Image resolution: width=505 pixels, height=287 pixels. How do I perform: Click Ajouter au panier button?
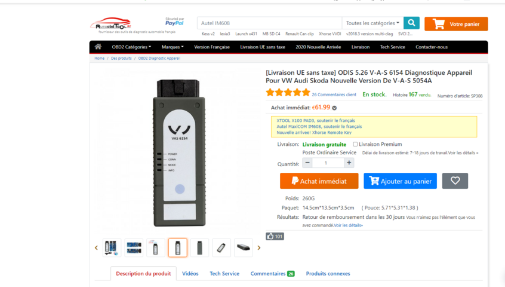pos(400,181)
